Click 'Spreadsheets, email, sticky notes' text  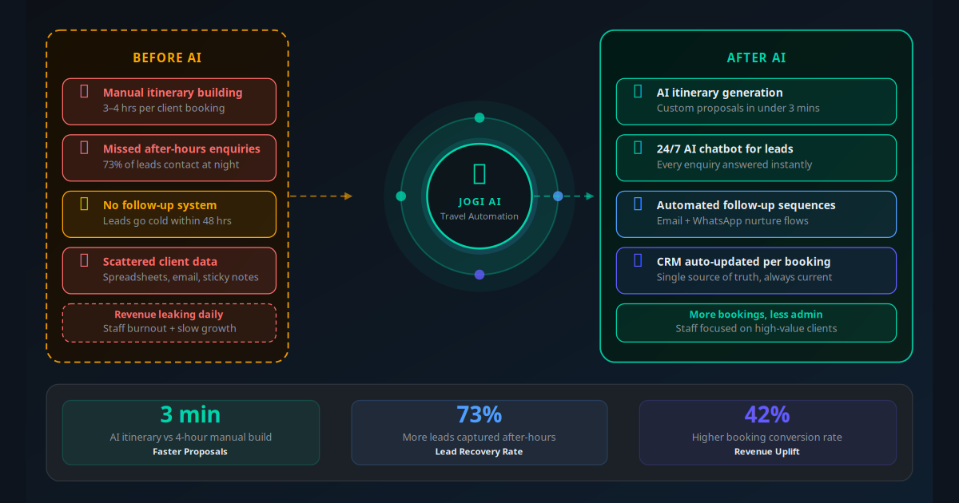(x=181, y=278)
